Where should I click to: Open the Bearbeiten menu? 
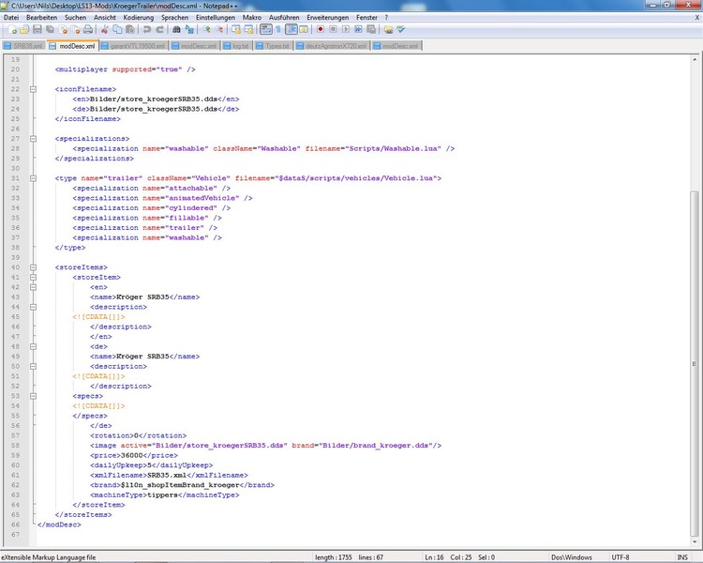[41, 18]
